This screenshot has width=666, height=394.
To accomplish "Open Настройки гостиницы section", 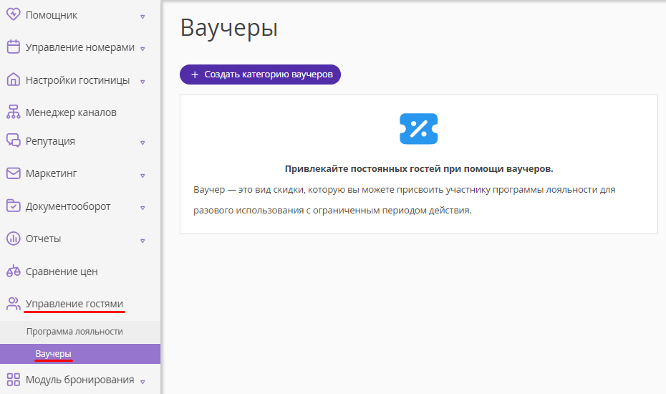I will pos(78,80).
